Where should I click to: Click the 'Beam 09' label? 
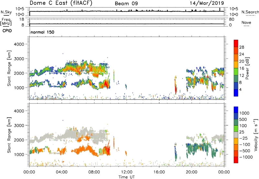tap(126, 4)
